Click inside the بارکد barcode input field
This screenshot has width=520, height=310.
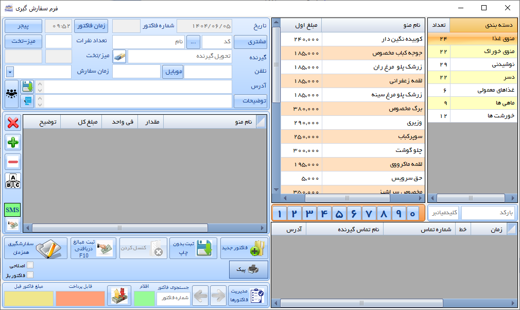pyautogui.click(x=488, y=213)
